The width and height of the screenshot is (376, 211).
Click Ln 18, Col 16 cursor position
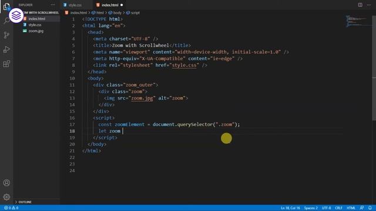click(290, 208)
